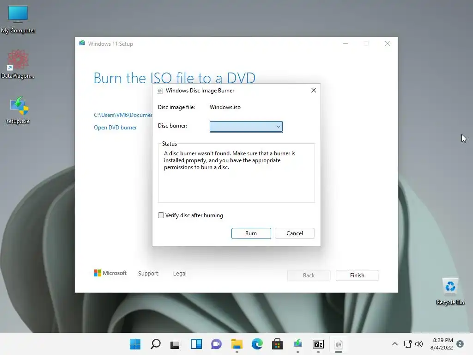Switch to Windows 11 Setup taskbar icon

298,344
